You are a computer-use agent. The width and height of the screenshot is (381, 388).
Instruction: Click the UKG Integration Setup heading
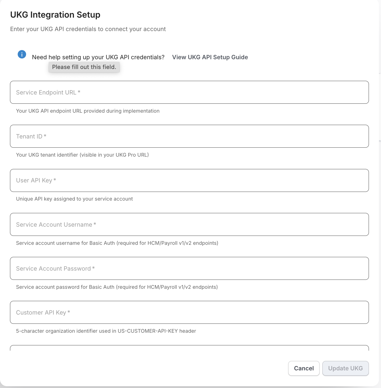click(x=55, y=15)
